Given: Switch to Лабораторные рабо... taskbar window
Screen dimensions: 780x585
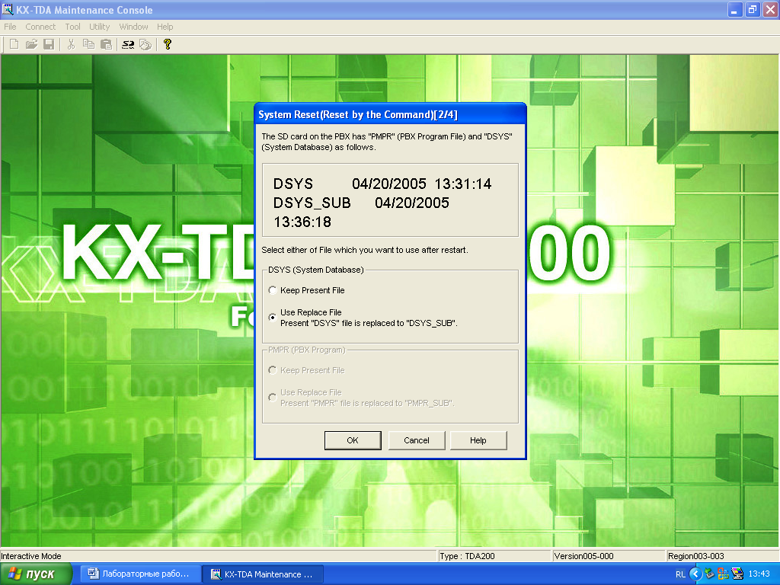Looking at the screenshot, I should (x=141, y=574).
